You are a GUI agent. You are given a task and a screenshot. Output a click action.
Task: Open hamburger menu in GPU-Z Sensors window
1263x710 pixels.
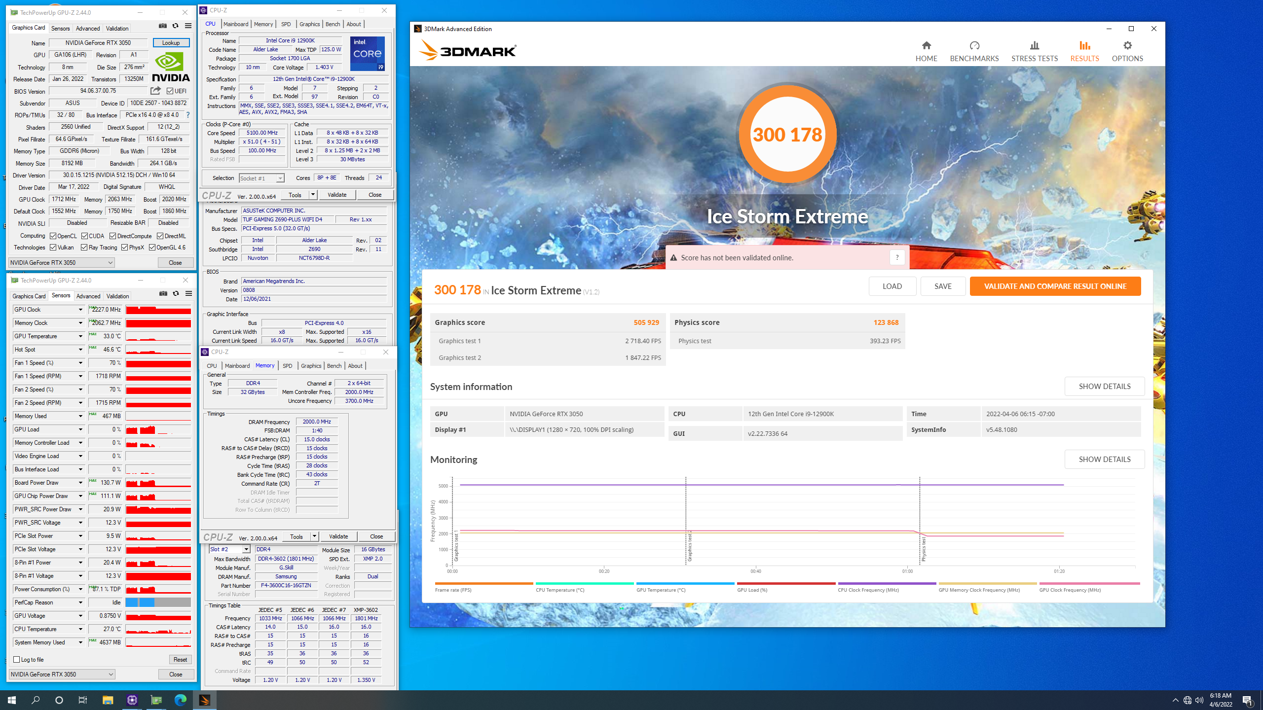pos(188,293)
